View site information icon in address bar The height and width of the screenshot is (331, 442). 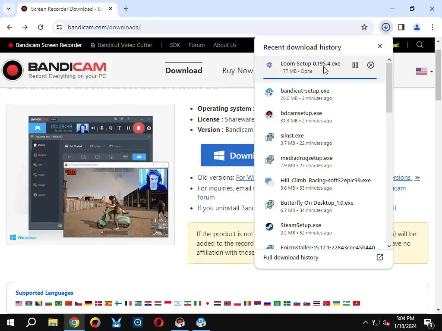59,27
